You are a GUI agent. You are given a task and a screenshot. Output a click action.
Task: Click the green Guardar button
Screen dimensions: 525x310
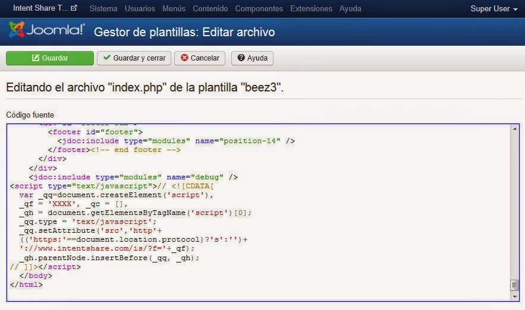point(50,58)
